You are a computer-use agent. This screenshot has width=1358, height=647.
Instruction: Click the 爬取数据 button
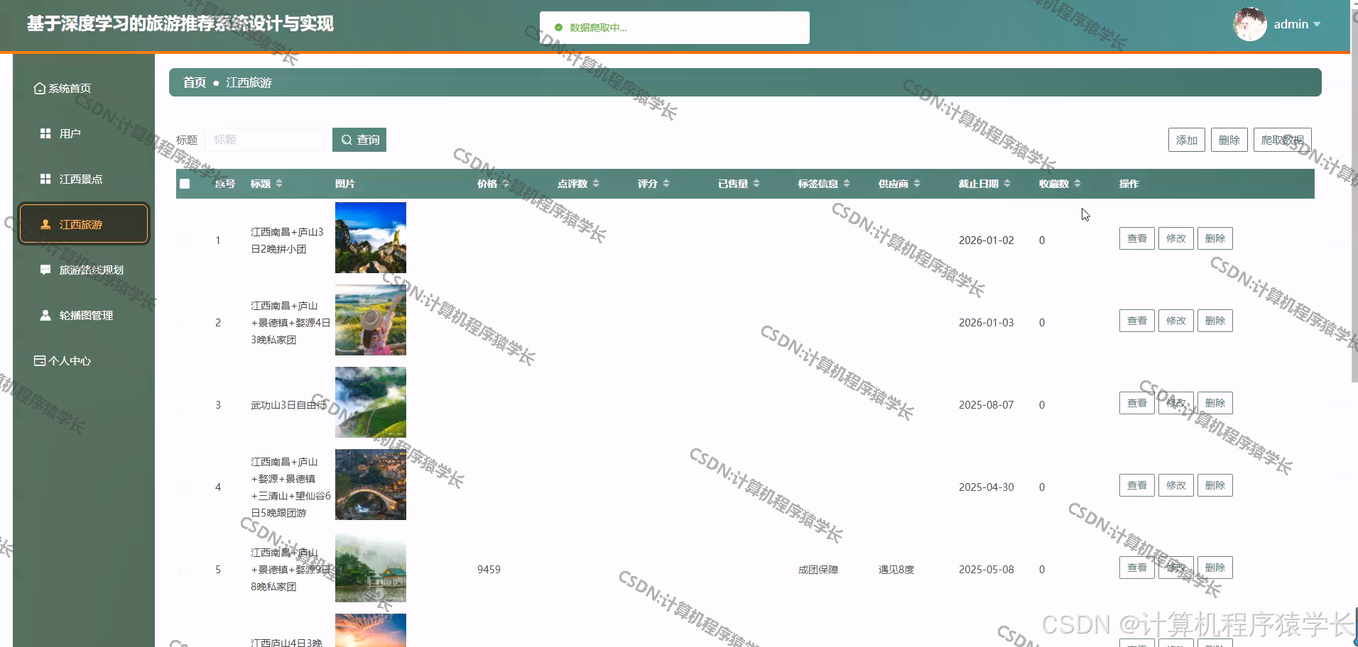click(x=1282, y=140)
